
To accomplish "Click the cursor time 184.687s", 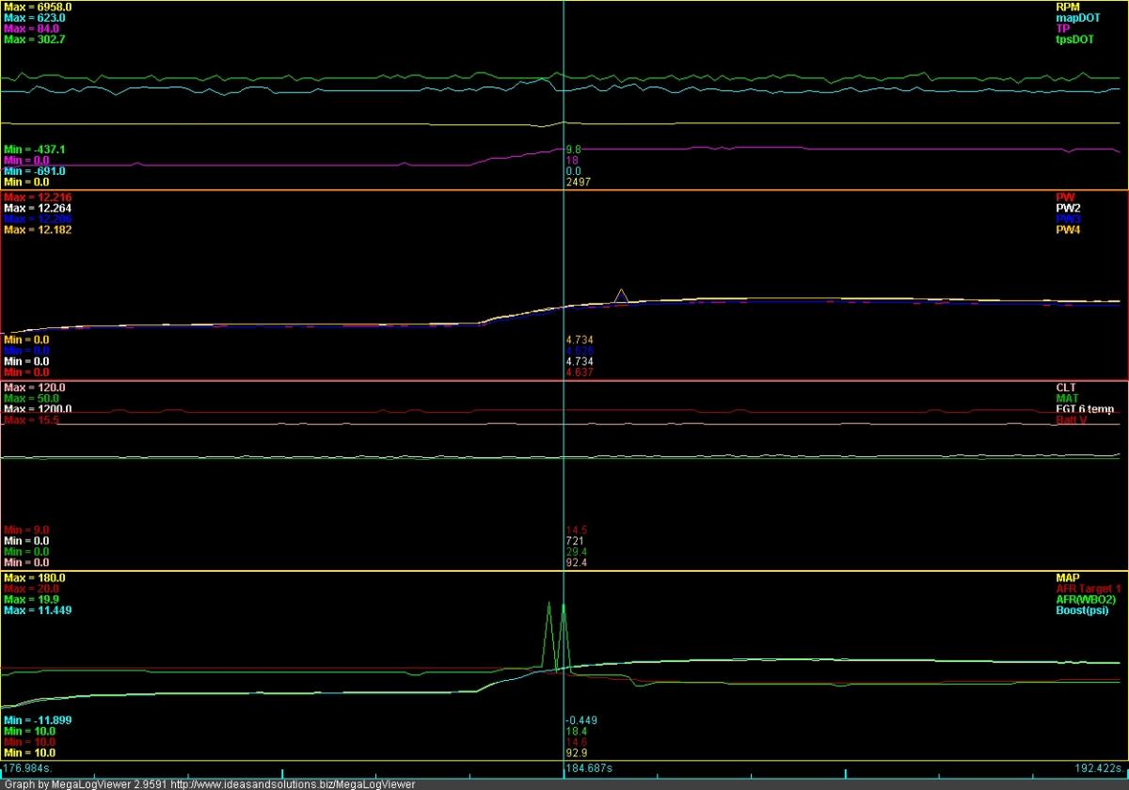I will tap(589, 768).
